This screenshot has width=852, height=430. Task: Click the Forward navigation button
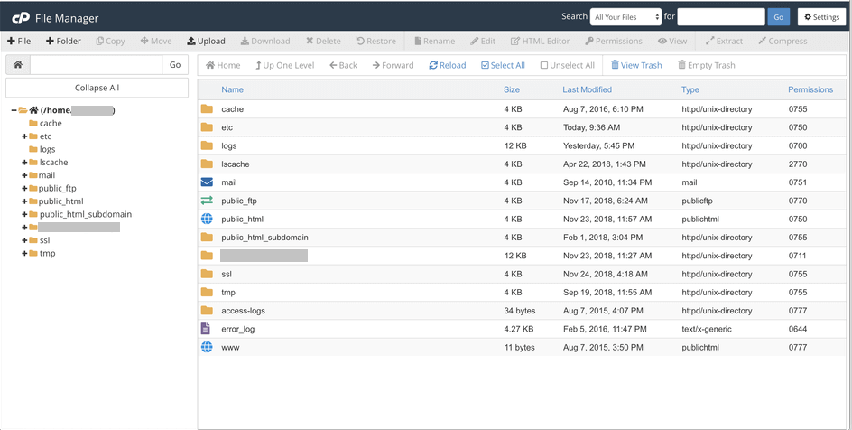(x=393, y=65)
